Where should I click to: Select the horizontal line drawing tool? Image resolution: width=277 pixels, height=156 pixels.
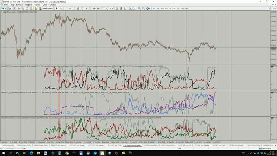(70, 8)
